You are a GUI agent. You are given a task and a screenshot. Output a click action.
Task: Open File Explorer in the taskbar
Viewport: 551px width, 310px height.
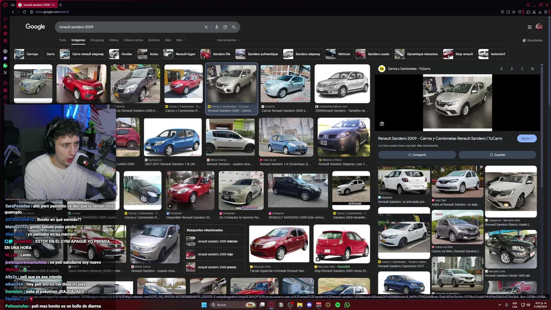click(300, 305)
